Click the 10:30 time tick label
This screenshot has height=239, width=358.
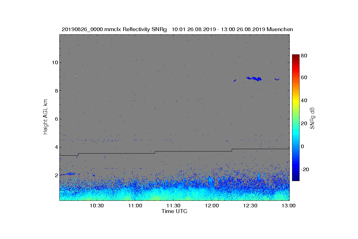97,206
